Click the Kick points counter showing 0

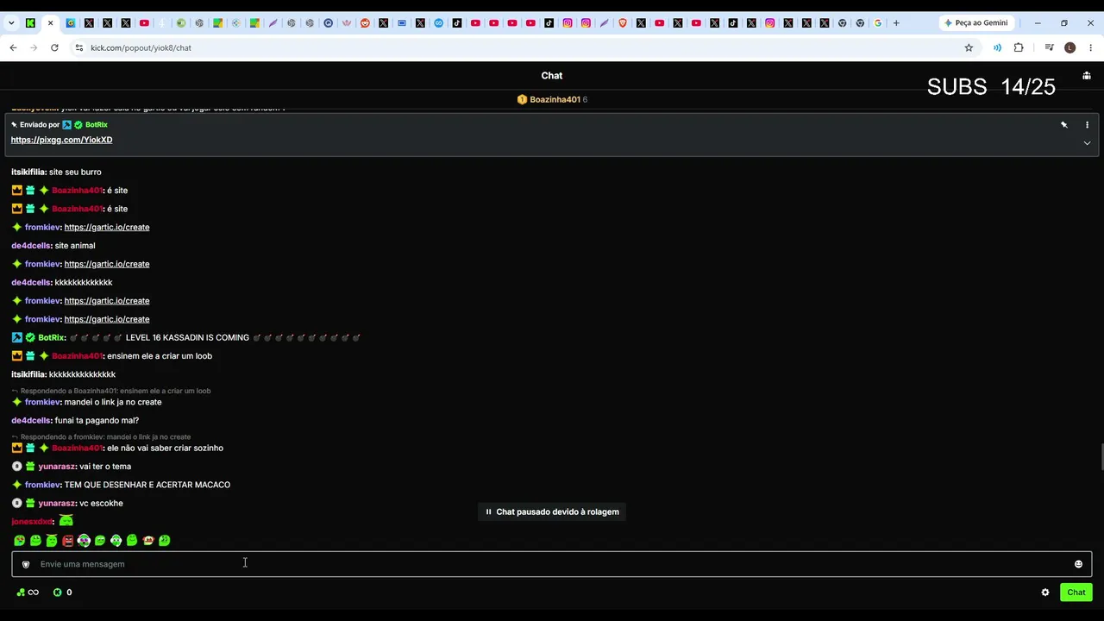62,593
